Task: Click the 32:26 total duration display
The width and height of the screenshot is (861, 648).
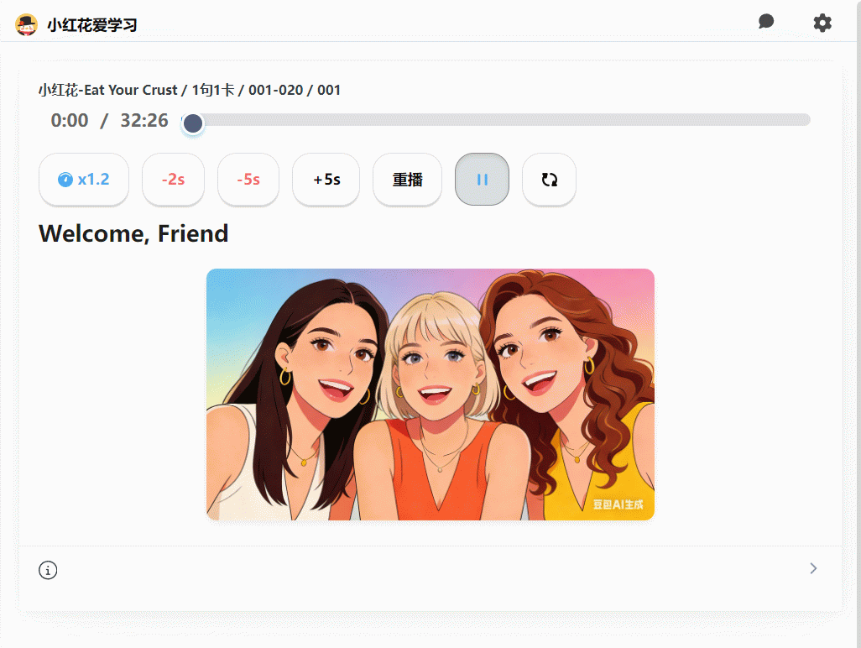Action: [x=144, y=121]
